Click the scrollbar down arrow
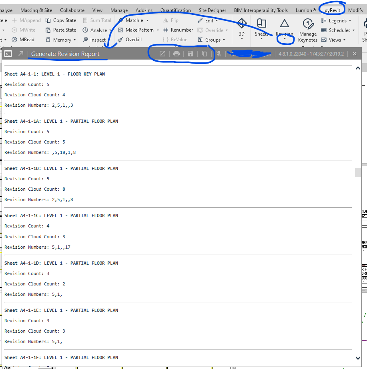This screenshot has width=367, height=369. pyautogui.click(x=357, y=359)
